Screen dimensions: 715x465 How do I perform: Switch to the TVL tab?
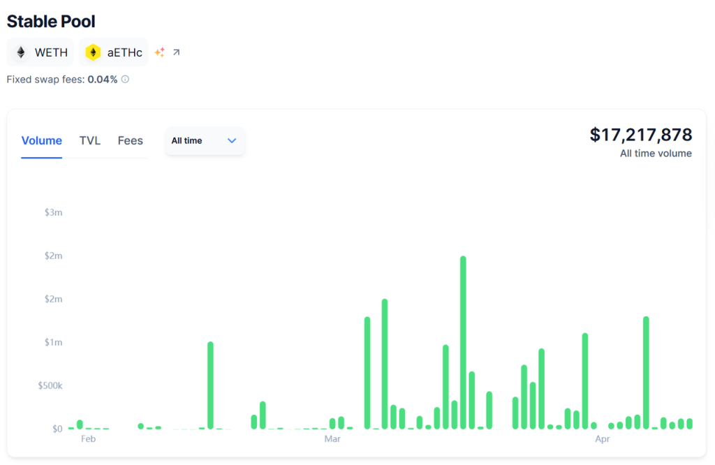[90, 141]
